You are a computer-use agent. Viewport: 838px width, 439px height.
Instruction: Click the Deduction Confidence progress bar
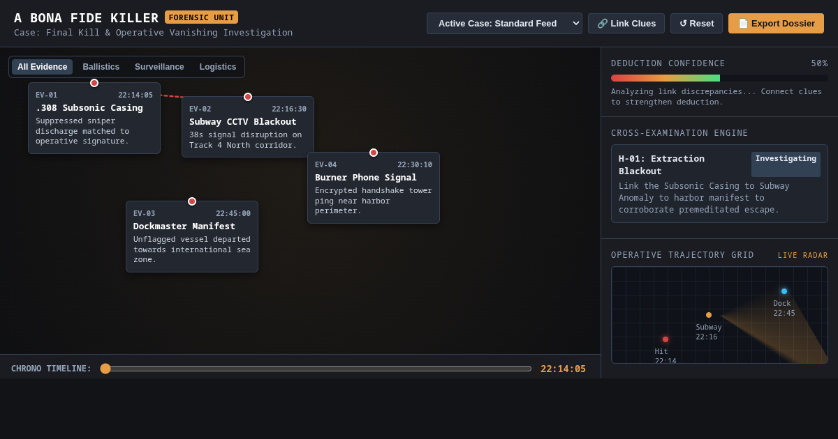coord(719,78)
